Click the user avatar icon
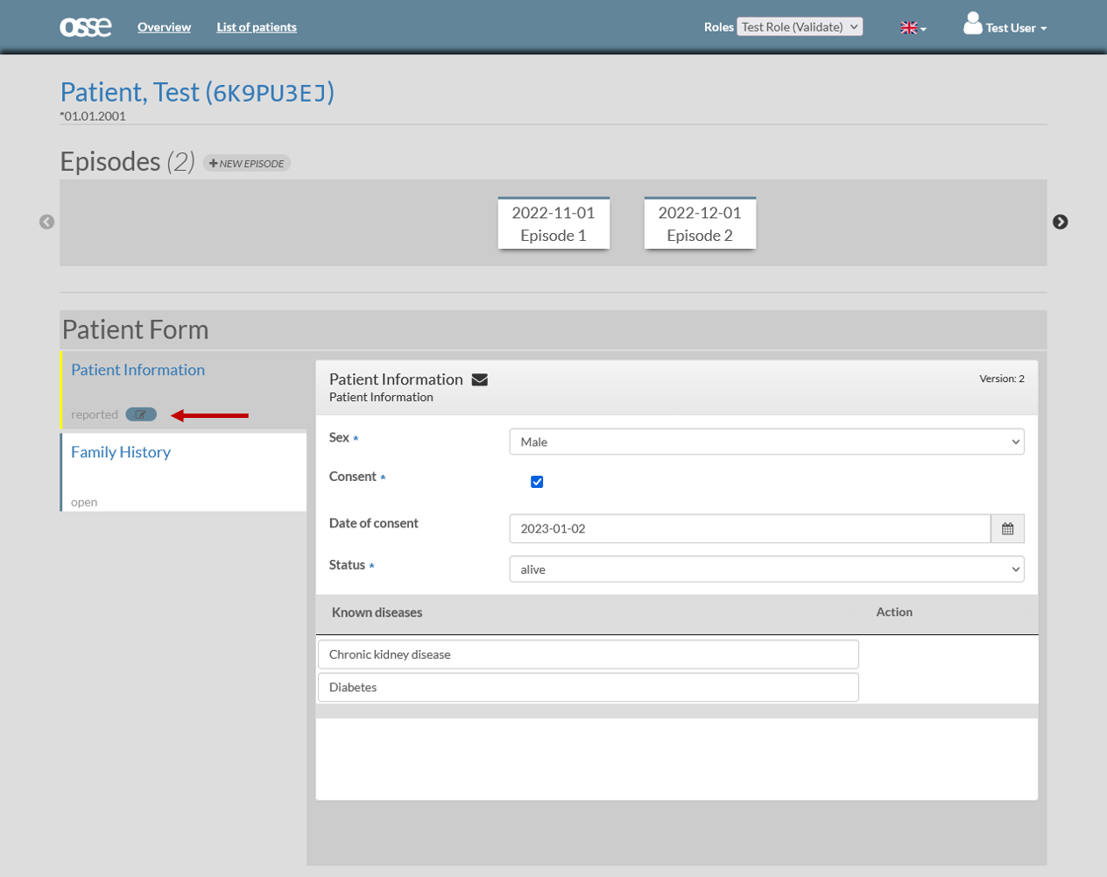This screenshot has height=877, width=1107. (972, 24)
